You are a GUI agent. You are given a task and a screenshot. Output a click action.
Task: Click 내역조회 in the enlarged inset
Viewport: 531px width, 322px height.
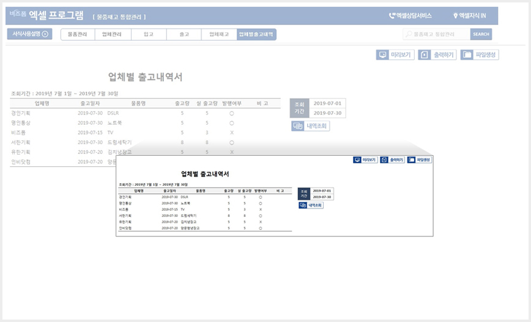coord(311,205)
